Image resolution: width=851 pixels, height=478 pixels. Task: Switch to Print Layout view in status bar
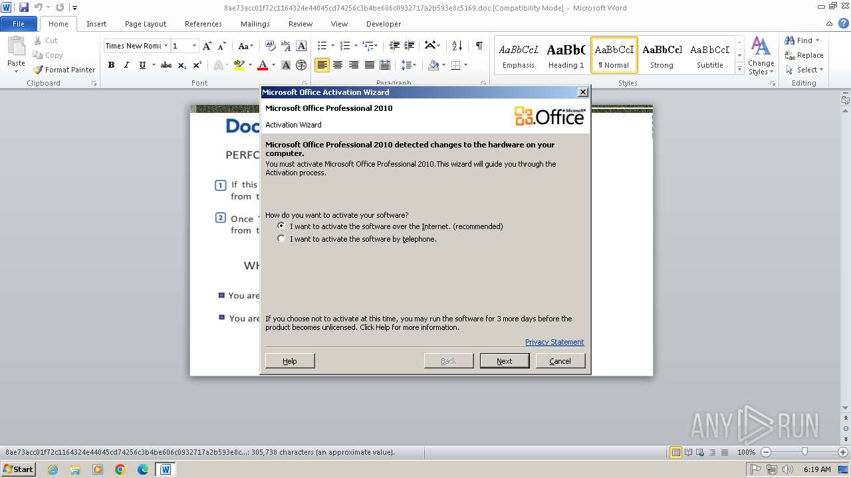tap(676, 452)
